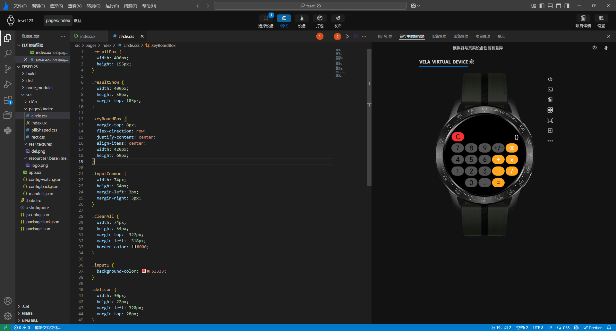Click the 调试 debug toolbar button
This screenshot has height=331, width=616.
[x=284, y=18]
